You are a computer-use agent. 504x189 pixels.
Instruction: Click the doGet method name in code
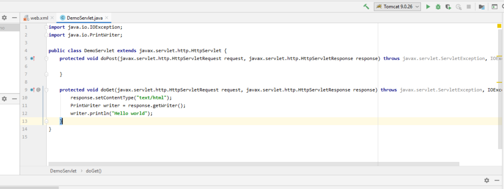[107, 90]
